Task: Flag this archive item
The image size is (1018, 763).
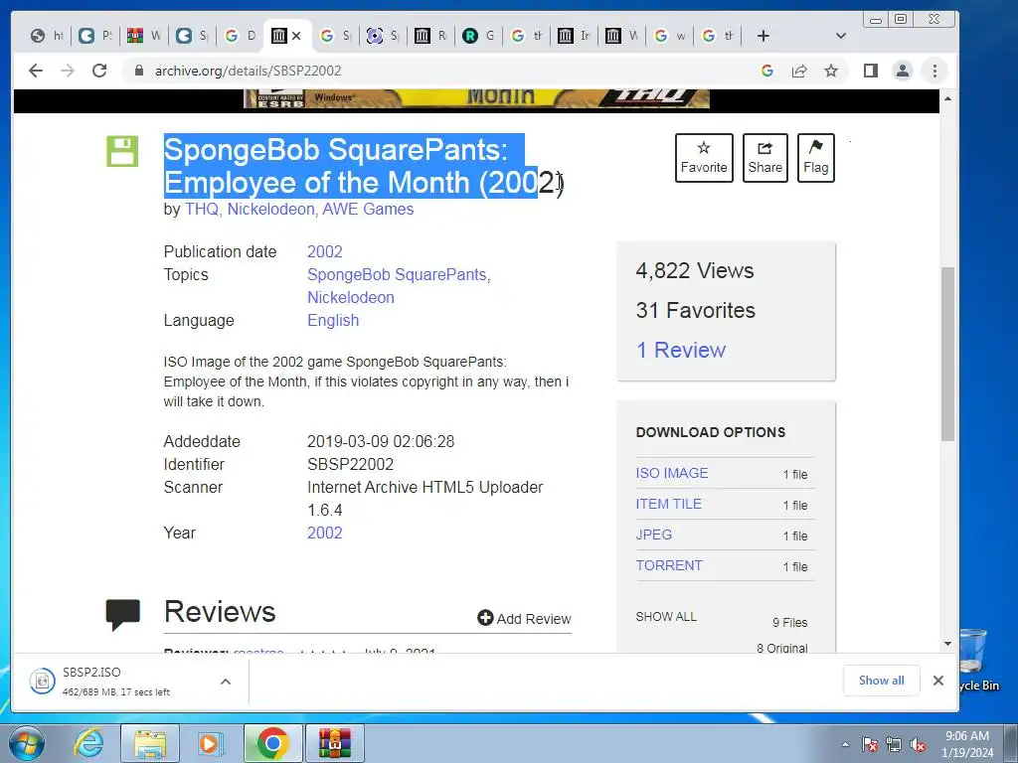Action: 815,158
